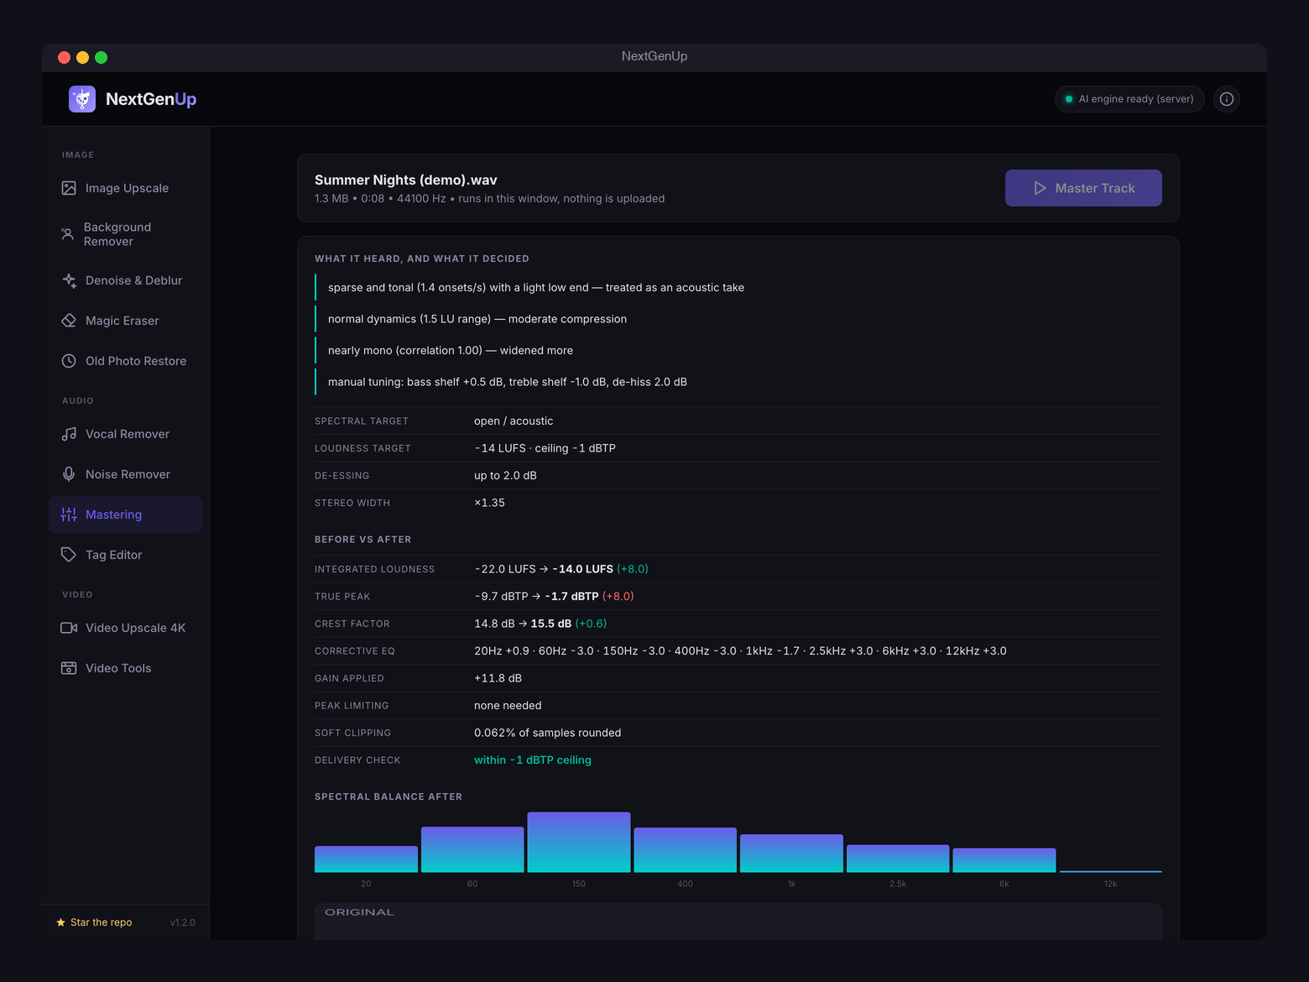Click the NextGenUp logo icon

(82, 99)
